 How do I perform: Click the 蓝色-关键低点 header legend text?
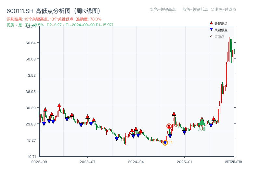pos(195,9)
